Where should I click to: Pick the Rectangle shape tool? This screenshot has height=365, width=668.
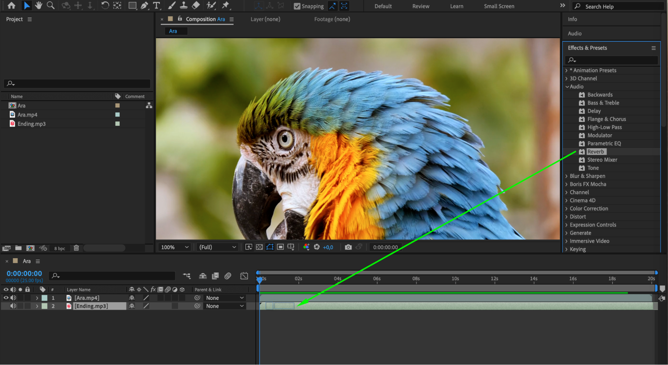(x=132, y=5)
